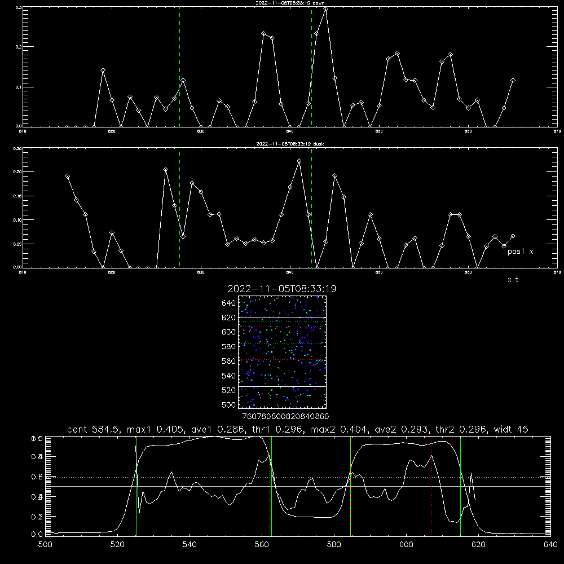
Task: Click the 'widt 45' value
Action: (511, 429)
